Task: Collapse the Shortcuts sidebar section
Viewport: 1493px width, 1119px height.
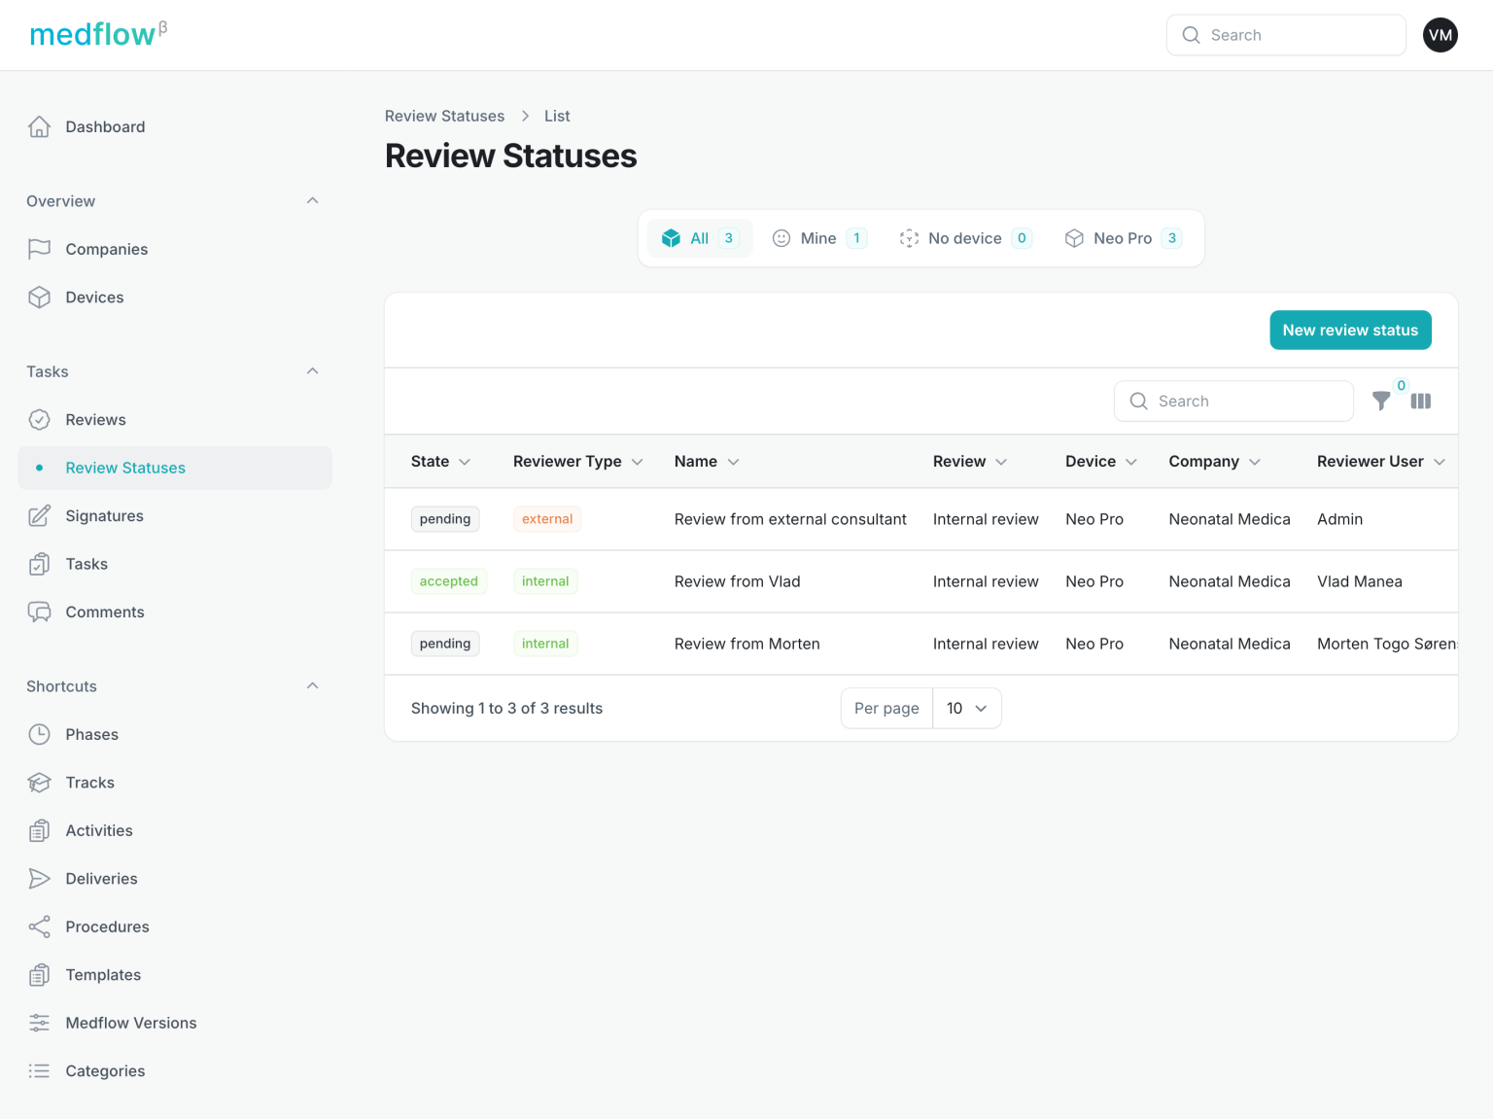Action: coord(312,686)
